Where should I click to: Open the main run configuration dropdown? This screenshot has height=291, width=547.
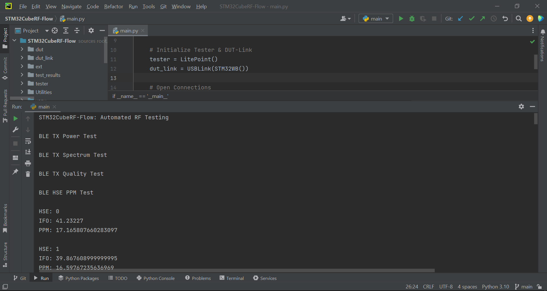[x=376, y=19]
